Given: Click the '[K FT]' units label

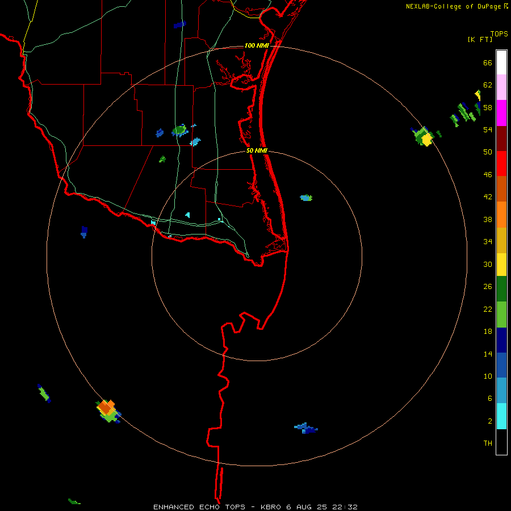Looking at the screenshot, I should click(x=480, y=40).
